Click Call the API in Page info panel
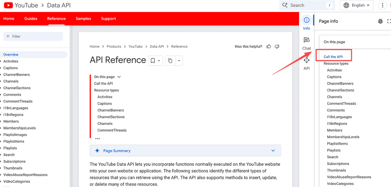 point(333,57)
